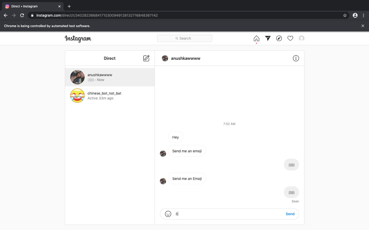Open anushkawwww username in chat header
This screenshot has width=369, height=230.
186,58
